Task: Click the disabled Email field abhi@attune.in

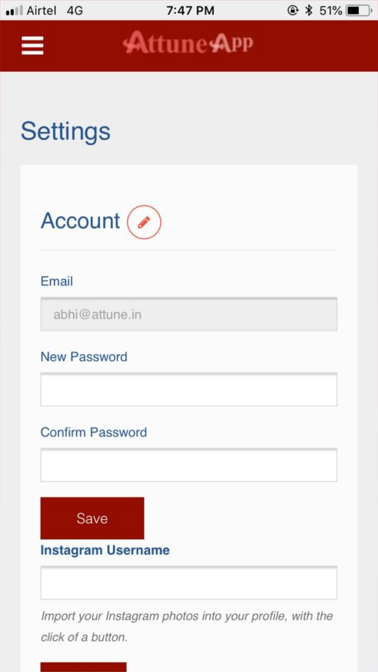Action: (x=189, y=314)
